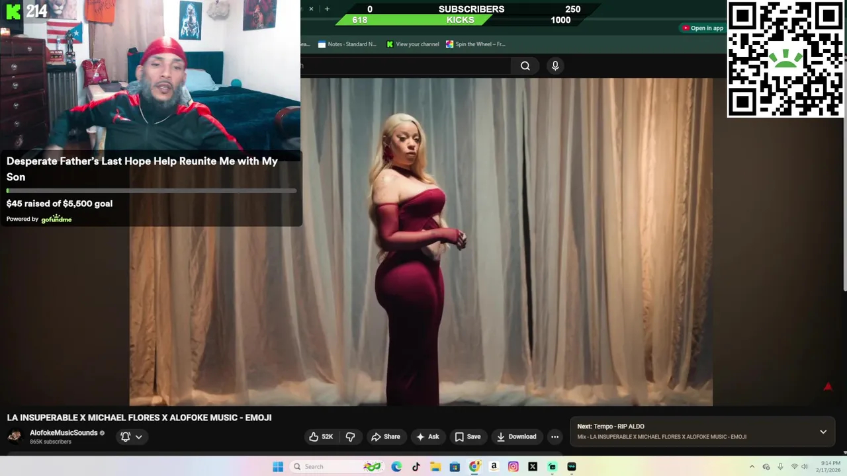Focus the YouTube search input field

click(406, 65)
